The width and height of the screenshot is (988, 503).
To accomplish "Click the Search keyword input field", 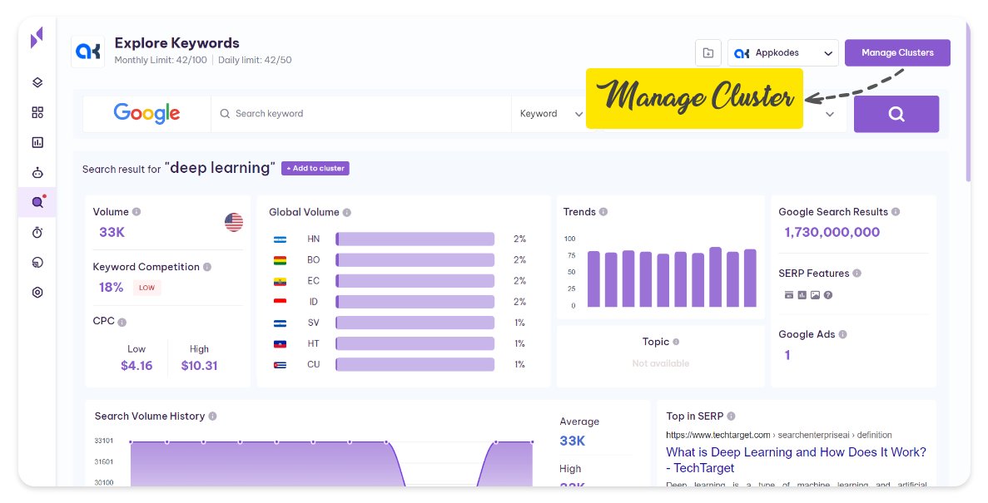I will (x=361, y=114).
